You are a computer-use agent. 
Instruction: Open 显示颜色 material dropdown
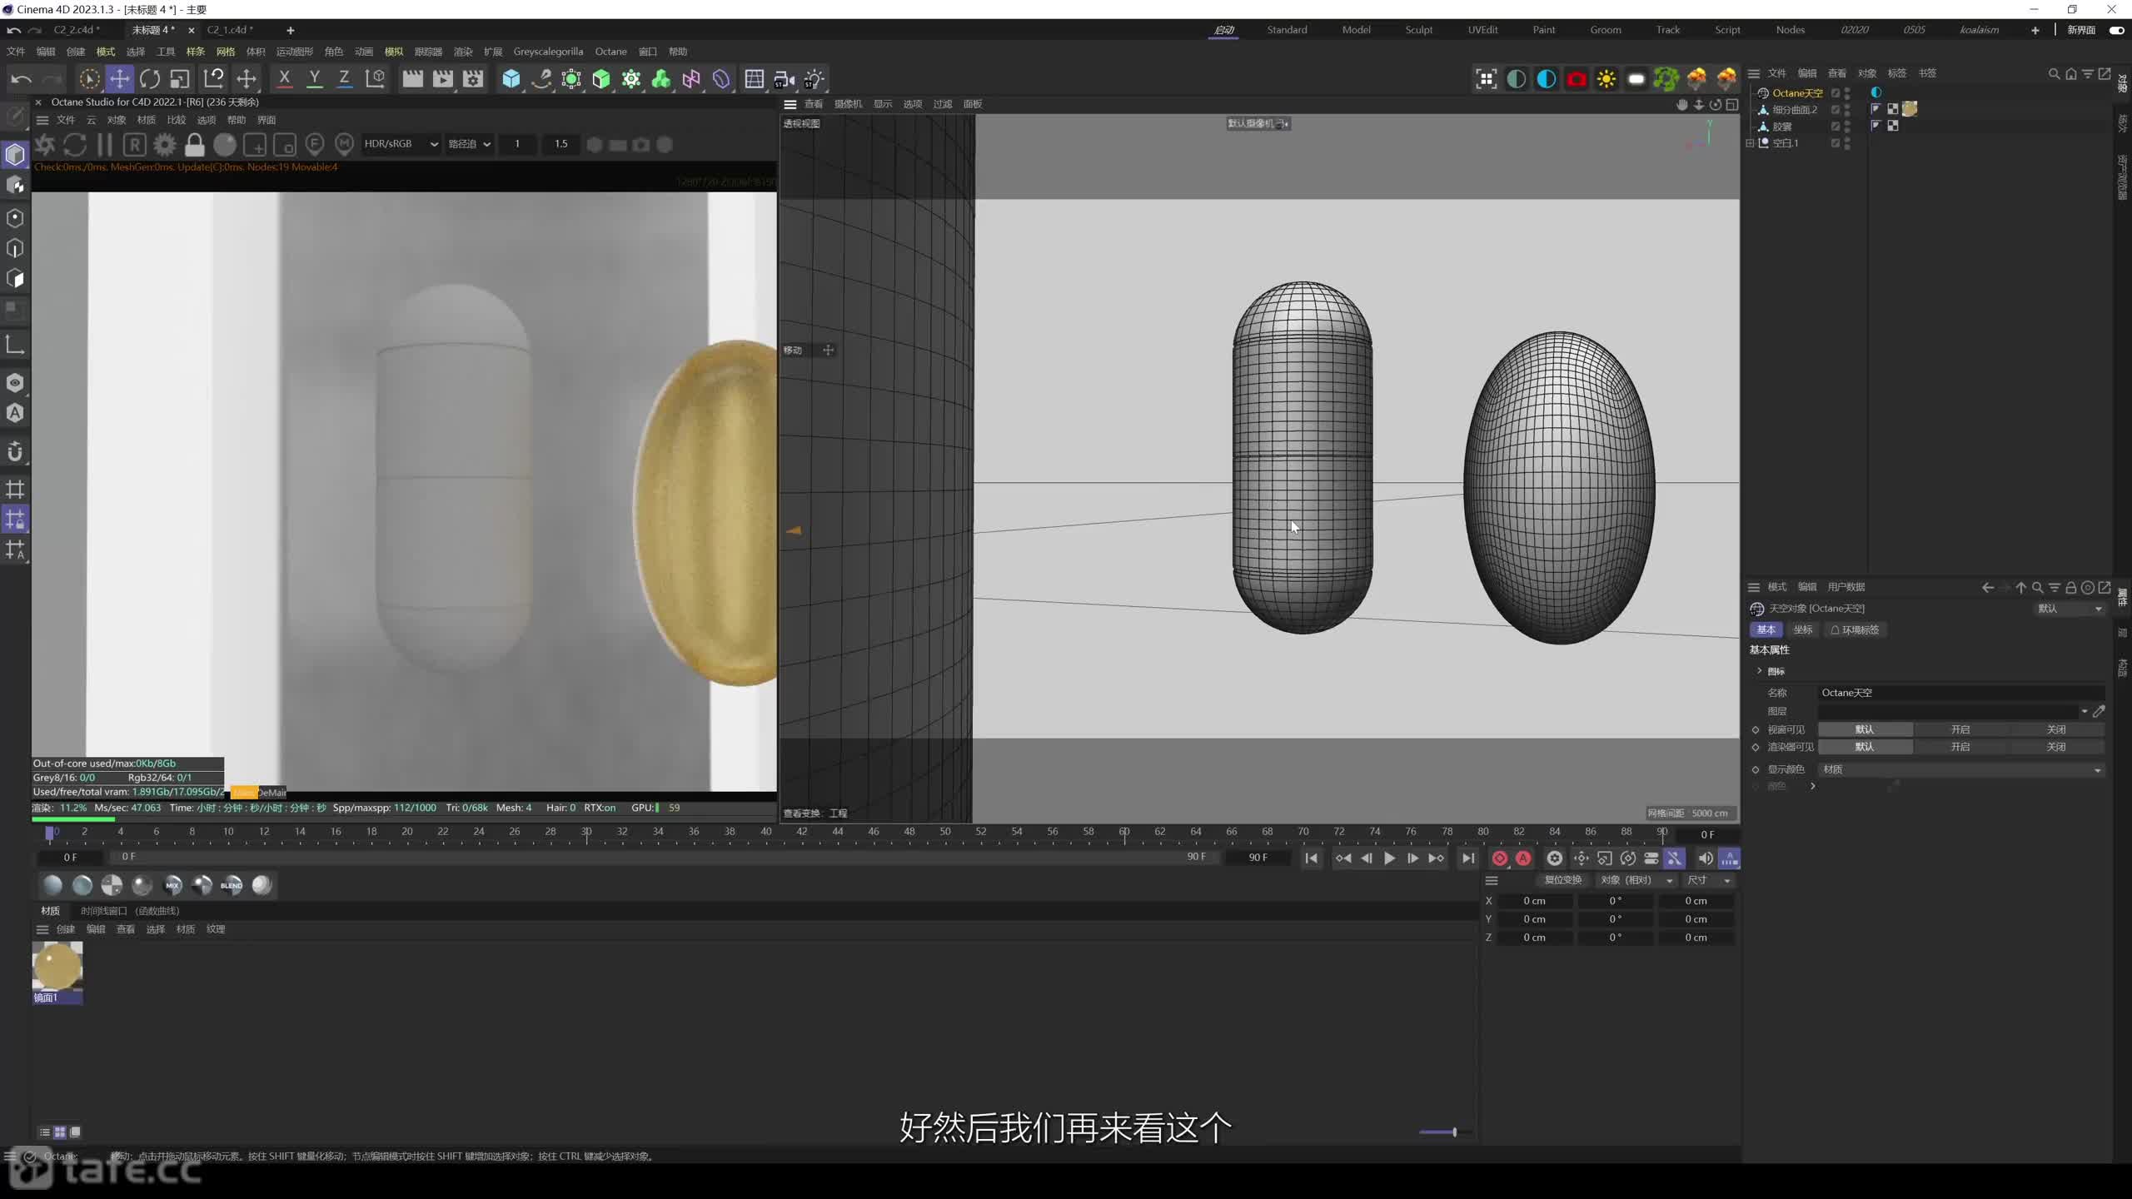[1960, 769]
